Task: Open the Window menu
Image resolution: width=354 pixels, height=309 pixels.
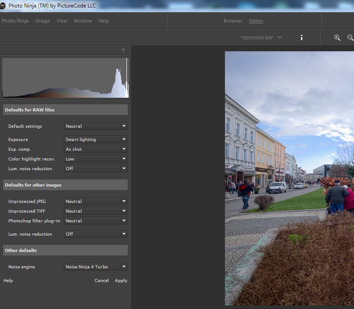Action: click(83, 21)
